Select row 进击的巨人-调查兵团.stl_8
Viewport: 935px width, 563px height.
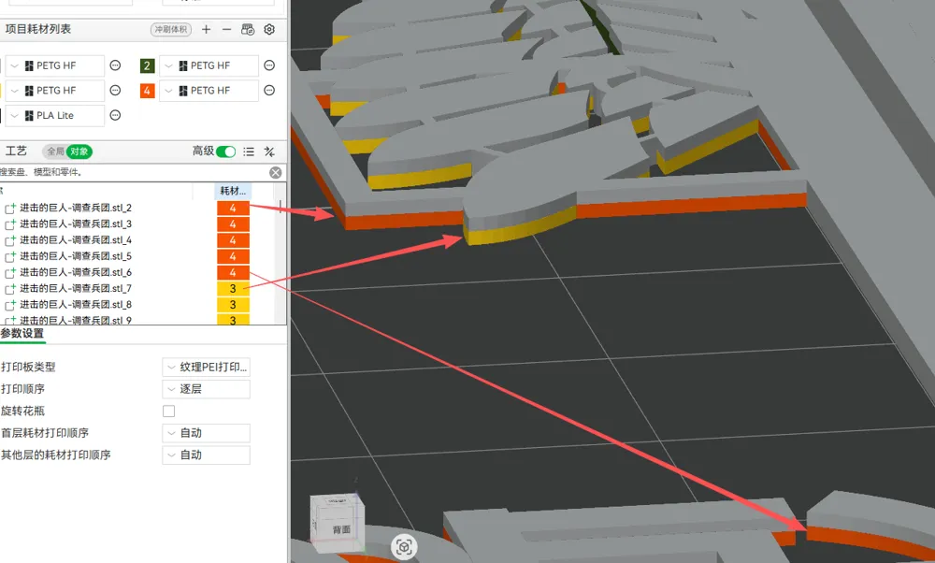coord(76,304)
